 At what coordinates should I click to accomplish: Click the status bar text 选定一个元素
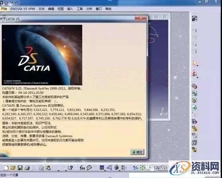[x=10, y=175]
